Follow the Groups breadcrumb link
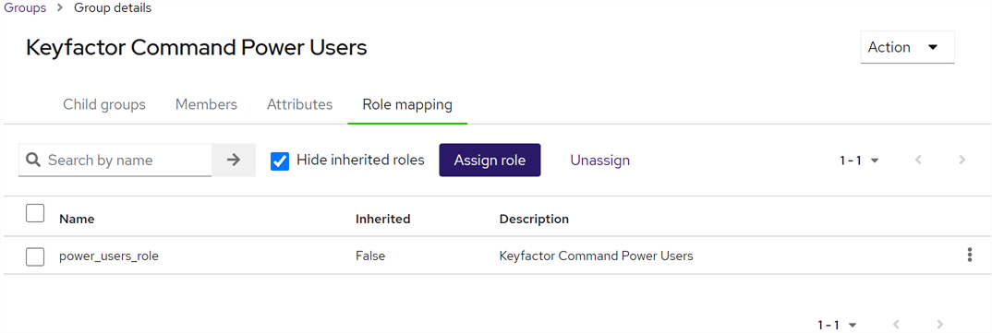Viewport: 992px width, 333px height. pos(25,8)
